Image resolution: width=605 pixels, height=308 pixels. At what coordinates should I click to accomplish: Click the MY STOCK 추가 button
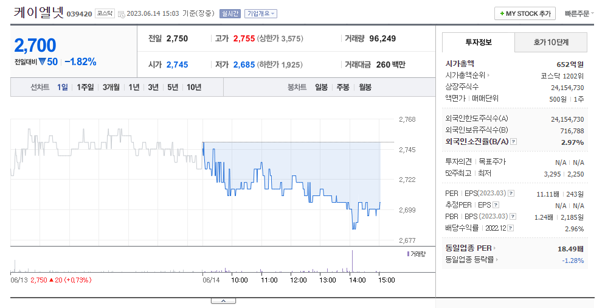click(525, 13)
